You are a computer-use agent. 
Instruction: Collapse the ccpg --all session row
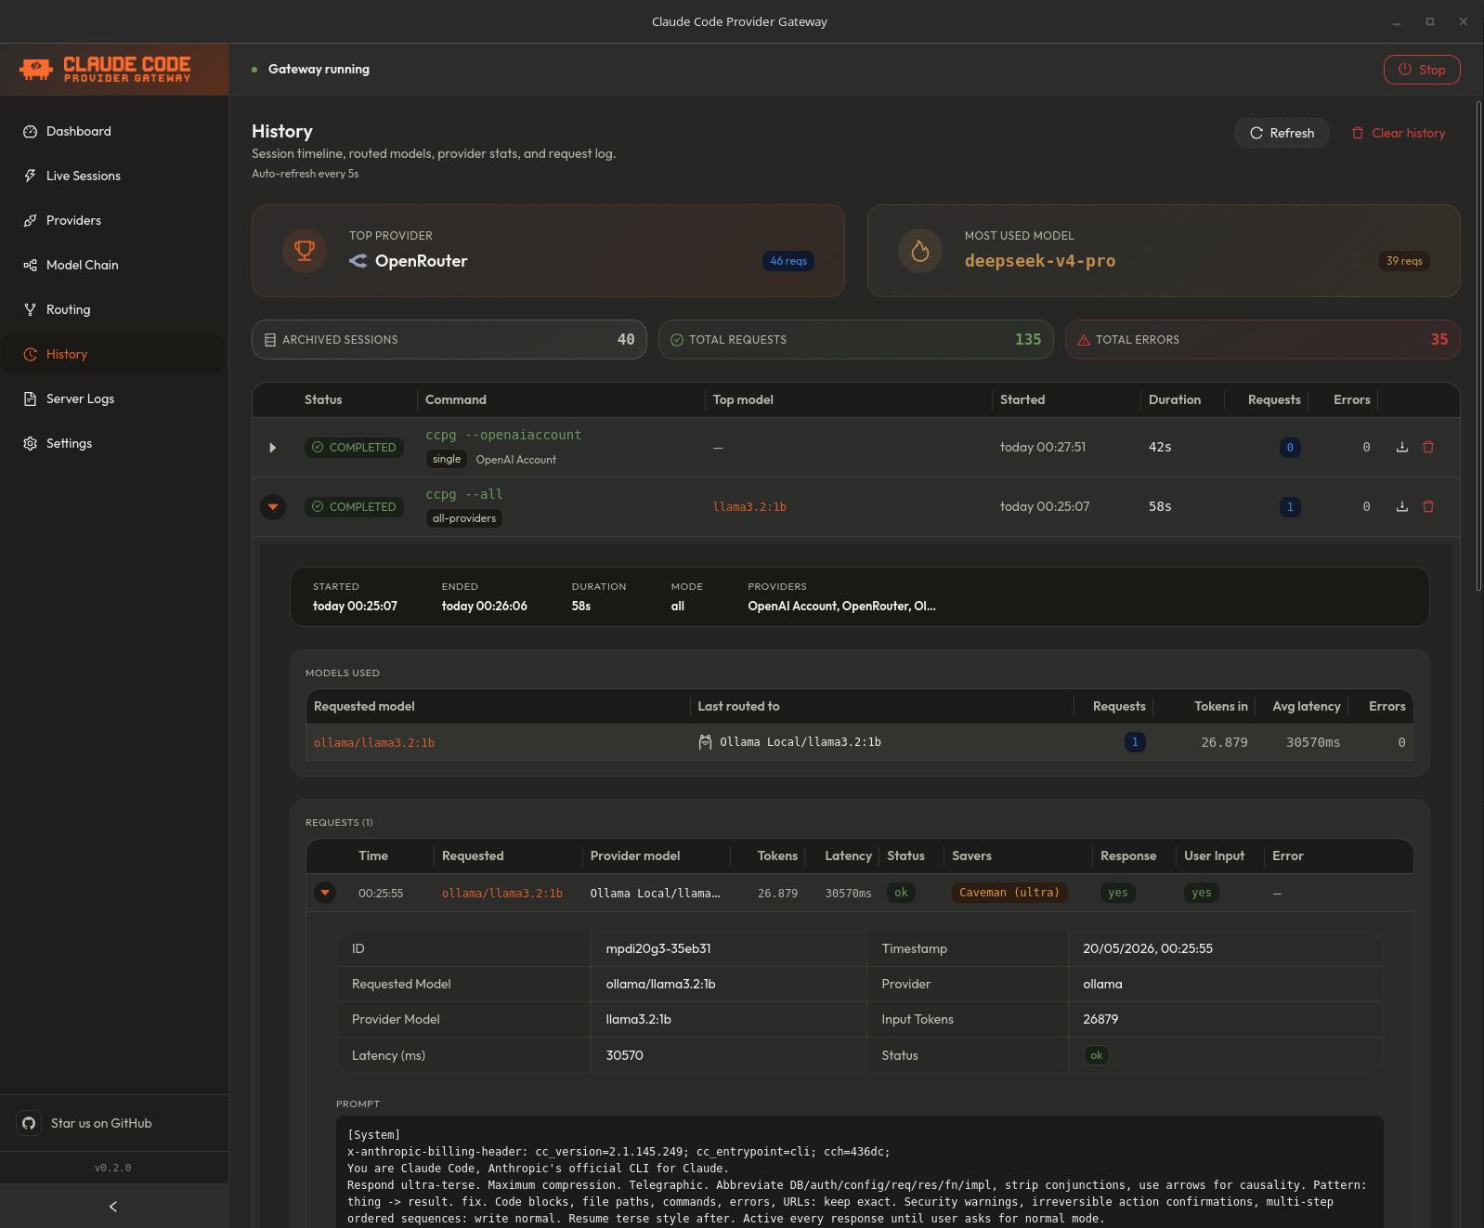[x=273, y=507]
